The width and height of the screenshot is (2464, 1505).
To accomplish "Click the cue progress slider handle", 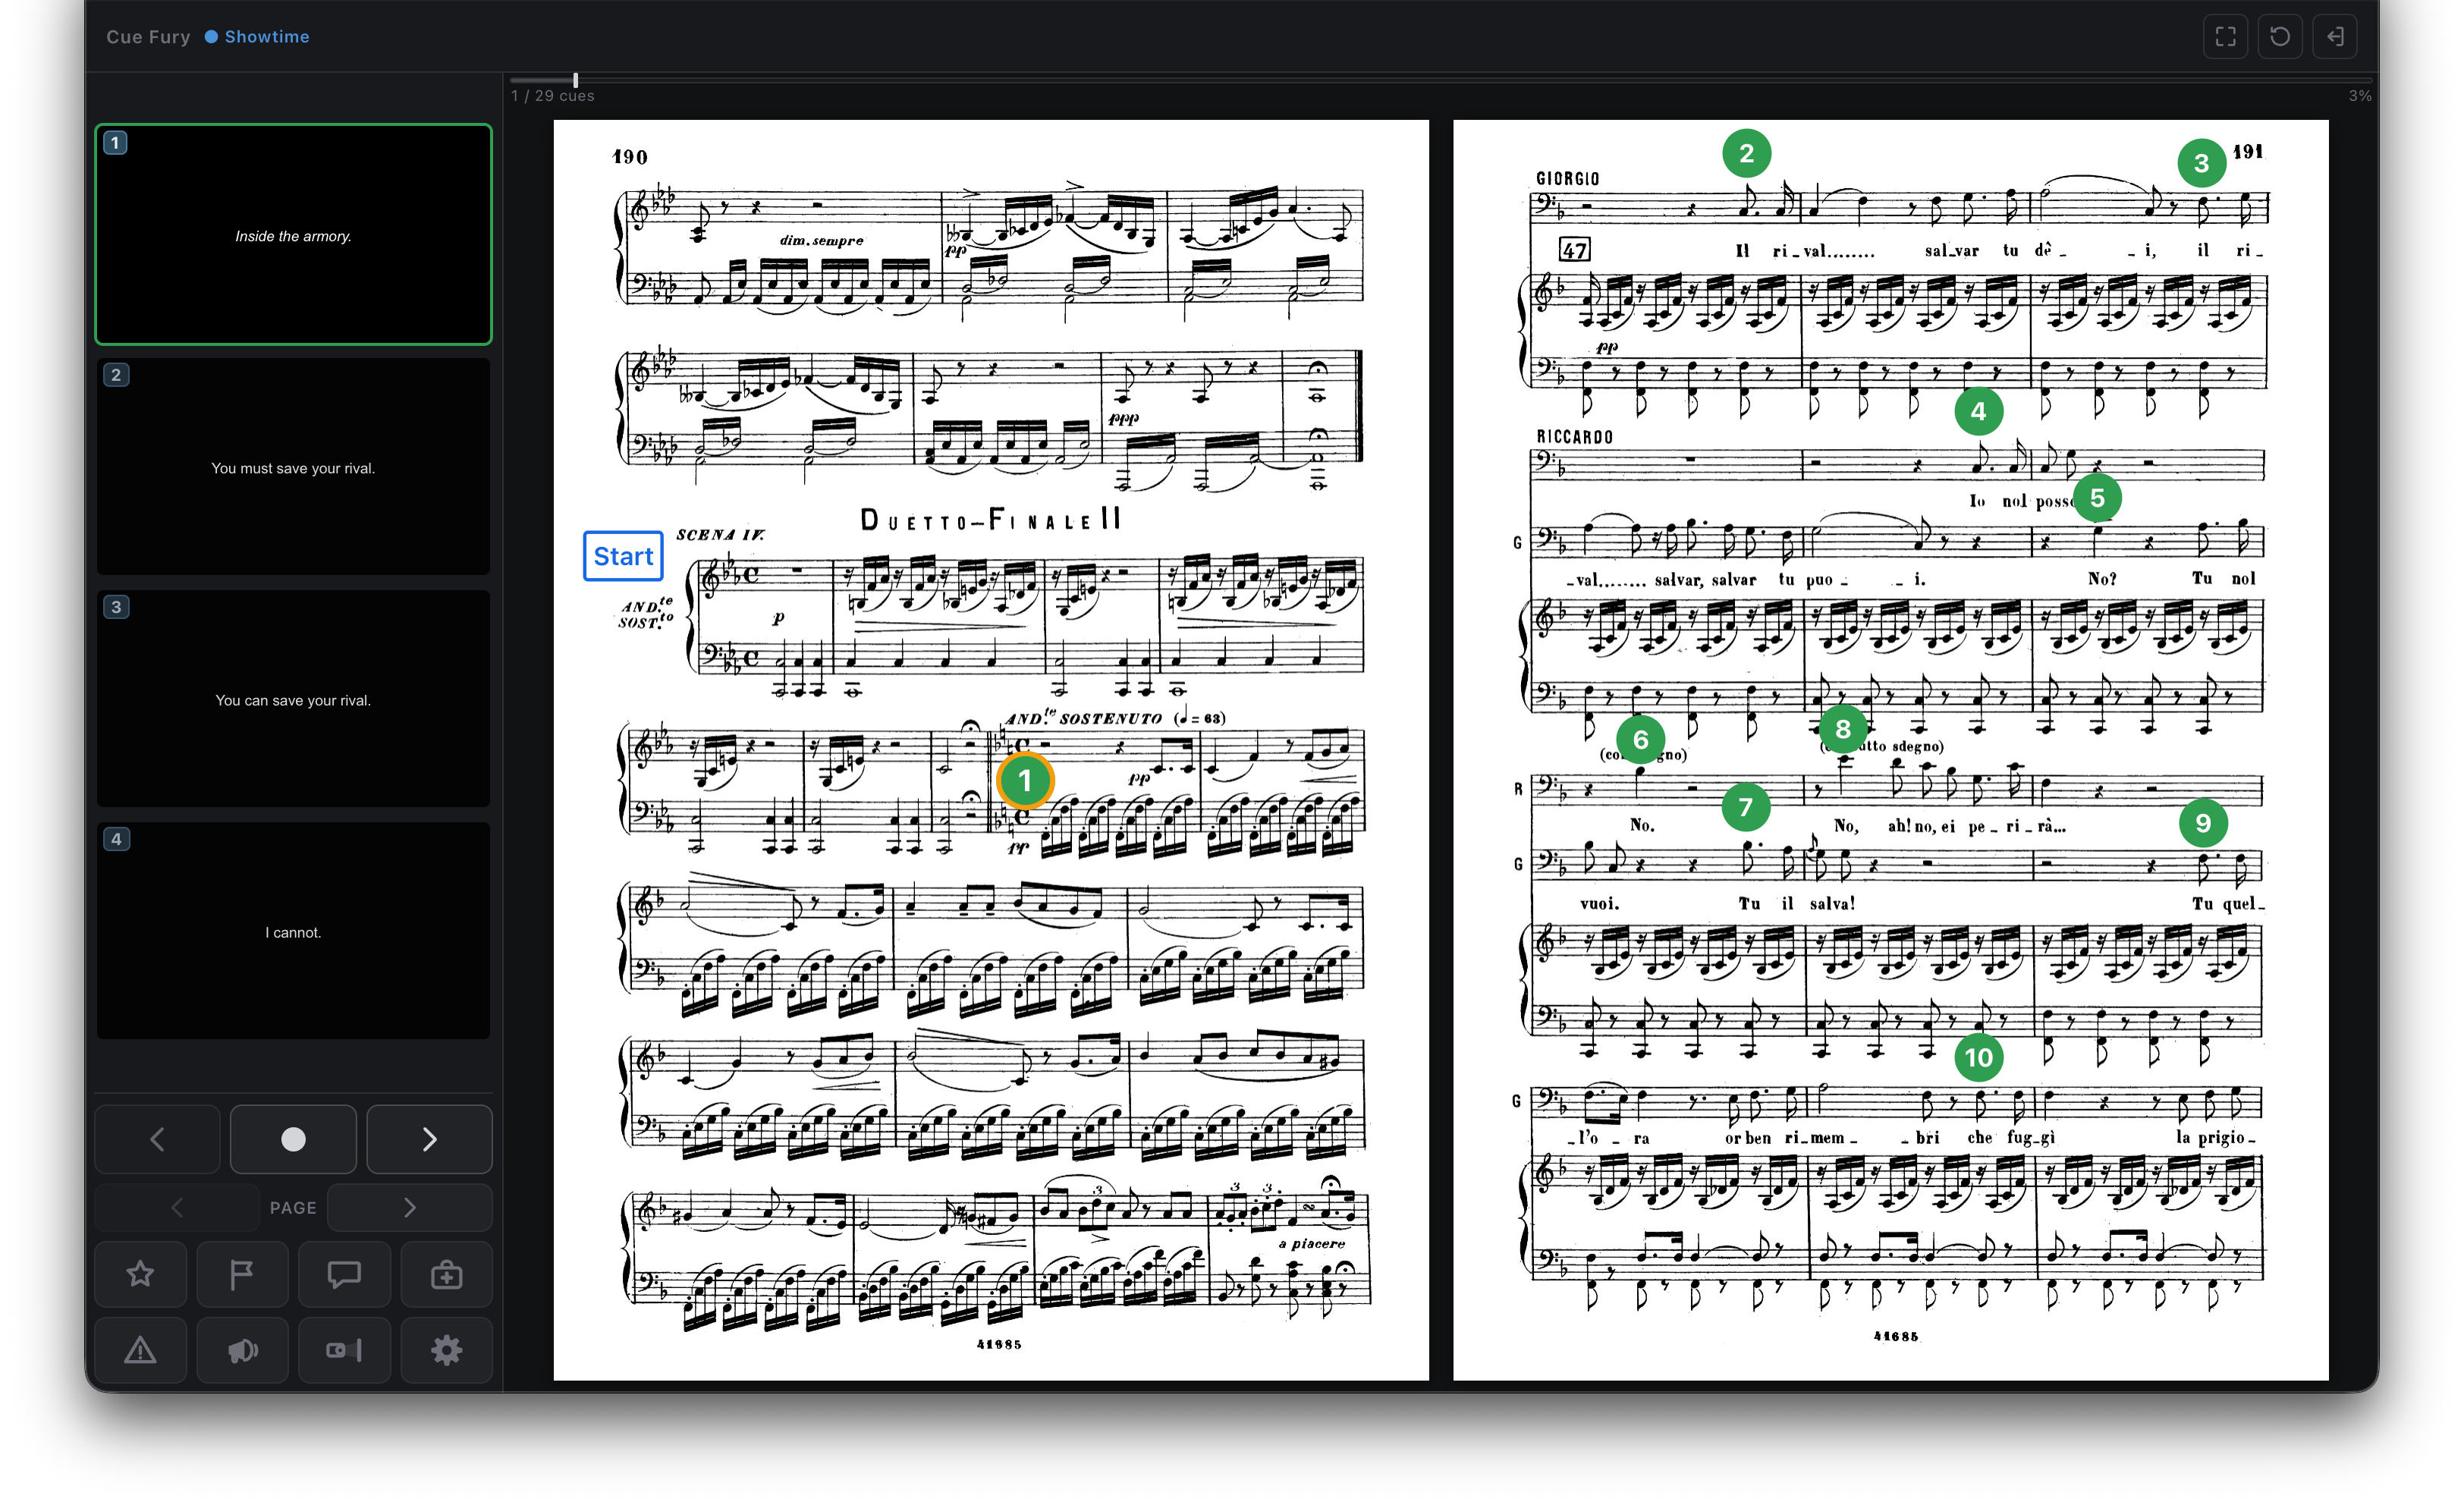I will 575,79.
